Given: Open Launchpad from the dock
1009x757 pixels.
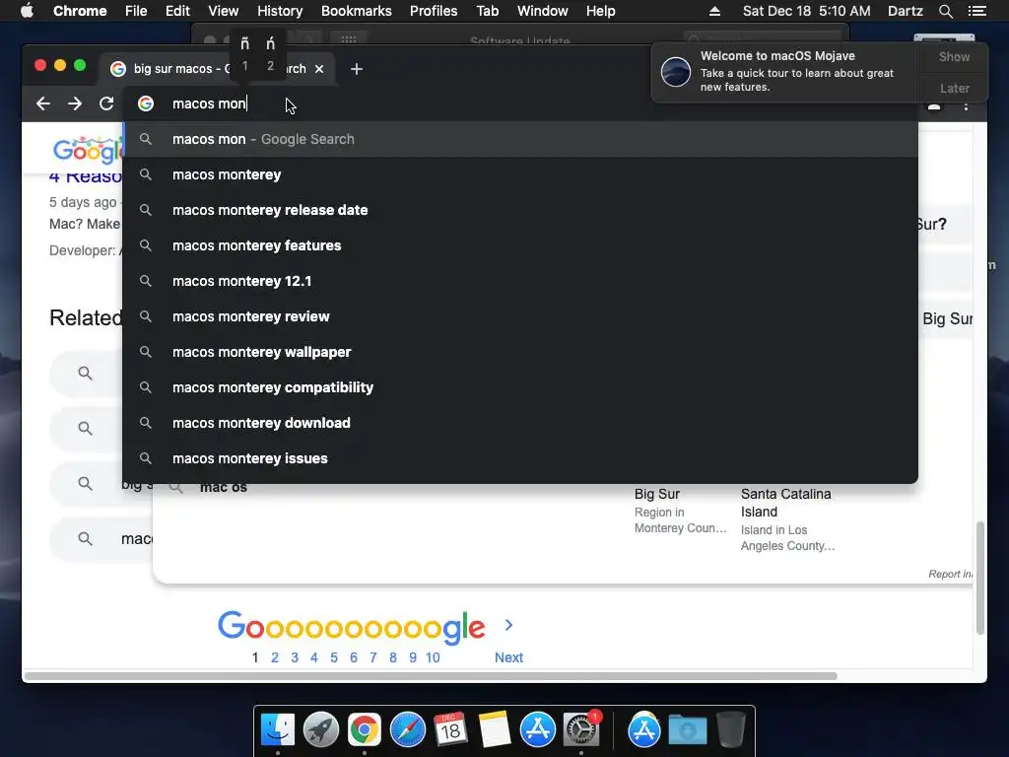Looking at the screenshot, I should coord(320,730).
